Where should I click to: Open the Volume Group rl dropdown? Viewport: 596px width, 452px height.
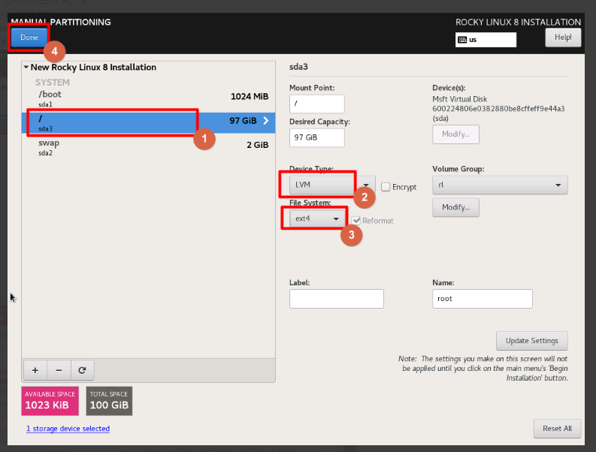[x=500, y=185]
